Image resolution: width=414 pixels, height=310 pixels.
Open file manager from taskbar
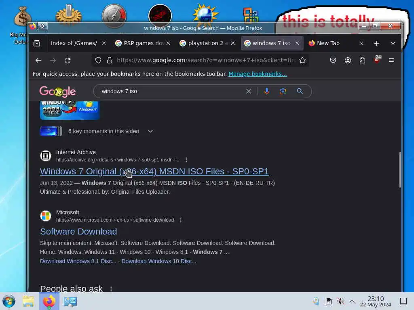point(28,301)
